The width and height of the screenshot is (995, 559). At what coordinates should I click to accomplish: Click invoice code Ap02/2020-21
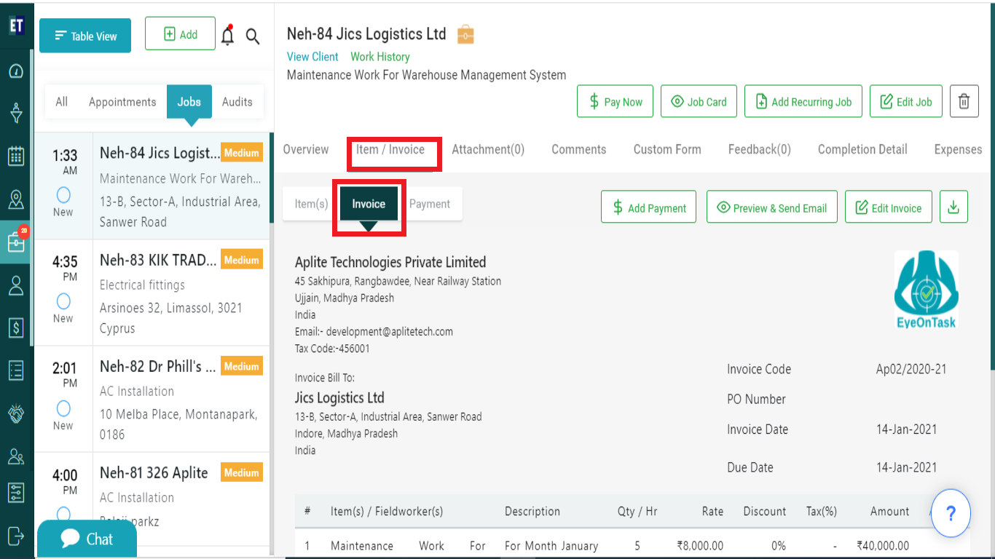coord(911,369)
